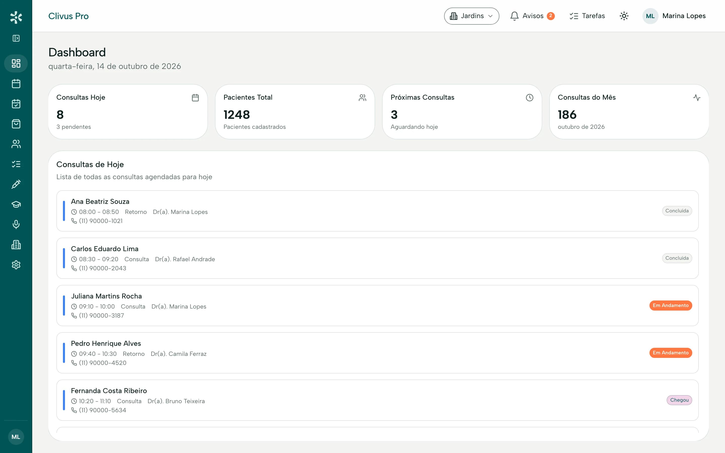Screen dimensions: 725x453
Task: Click the Chegou badge for Fernanda Costa Ribeiro
Action: click(679, 400)
